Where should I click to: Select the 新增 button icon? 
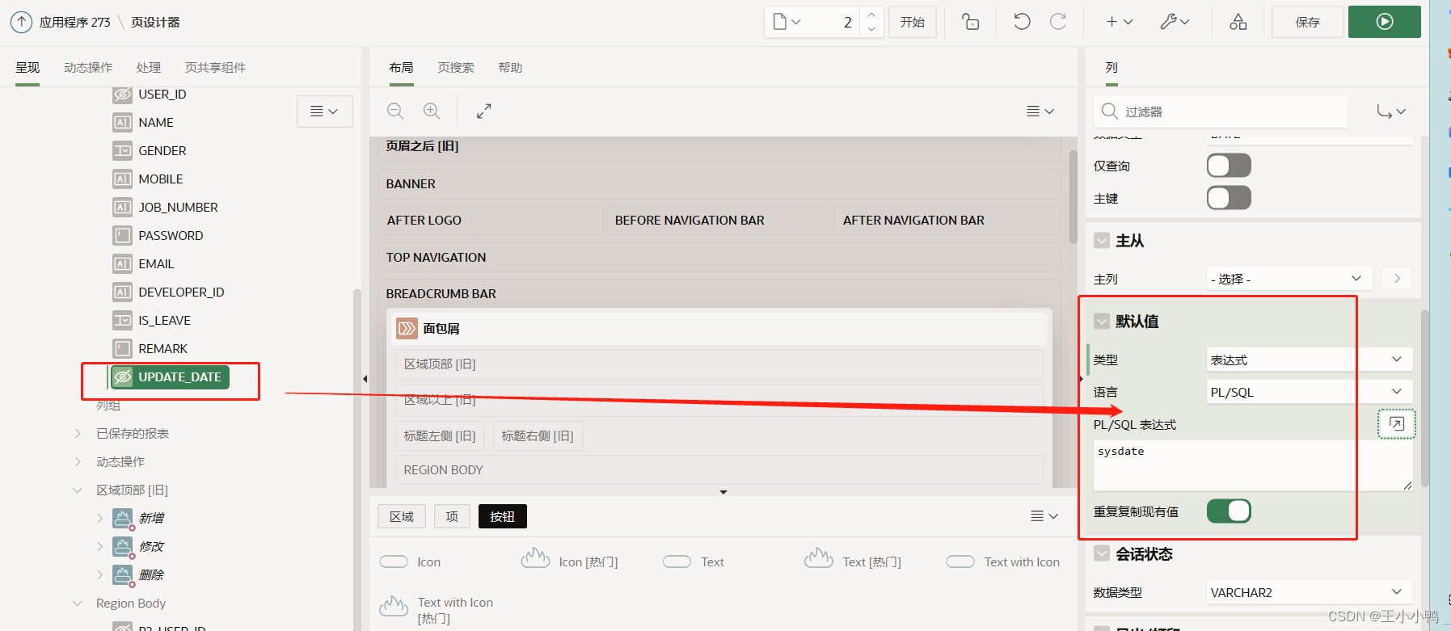click(123, 519)
